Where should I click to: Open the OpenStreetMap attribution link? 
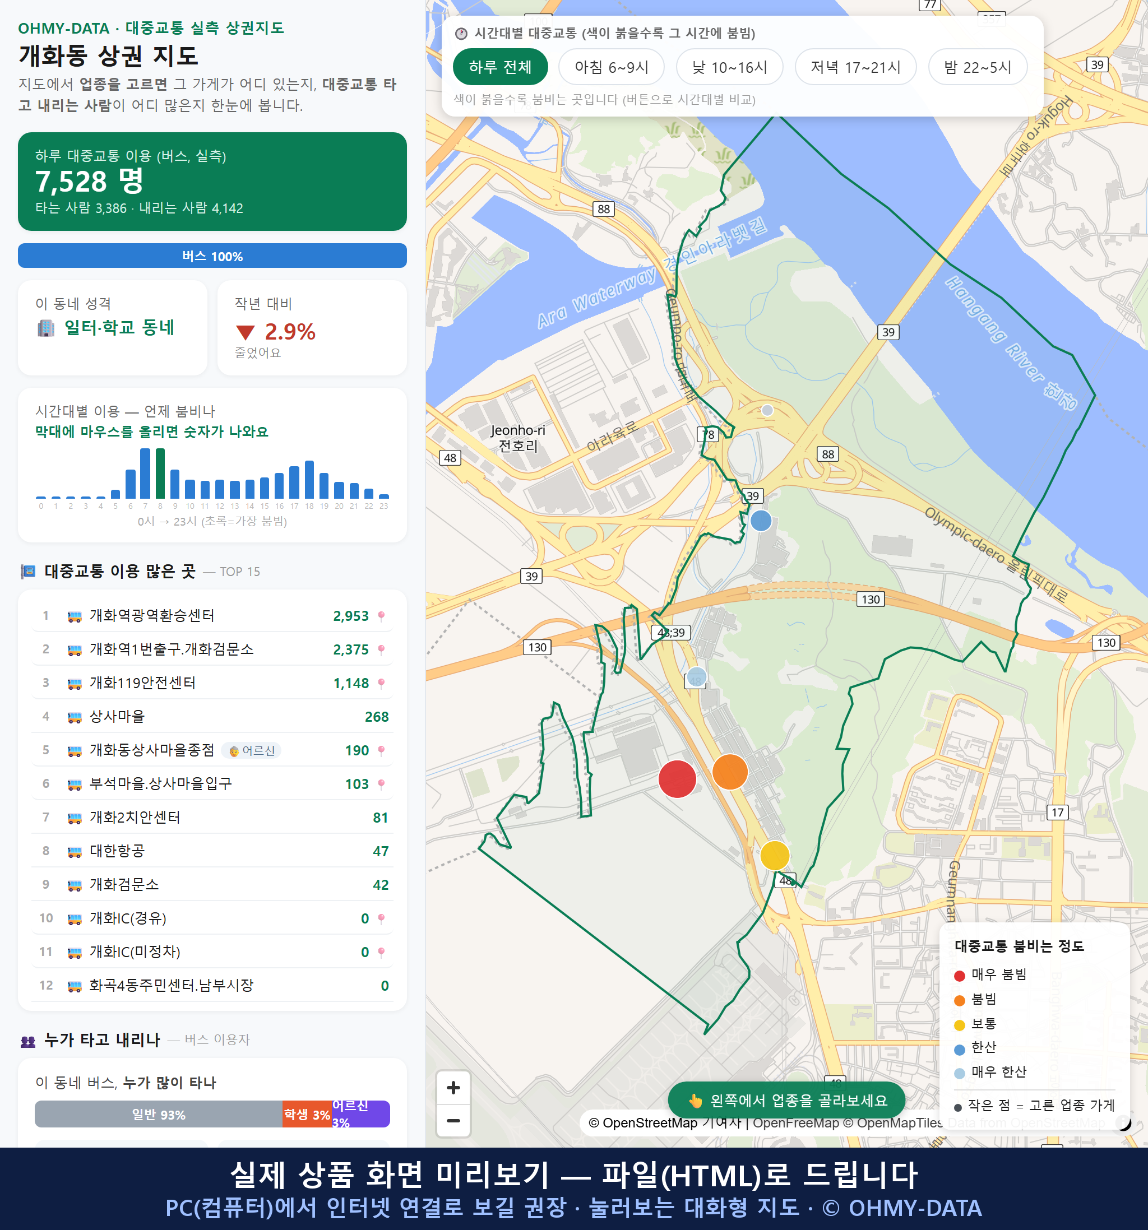click(x=650, y=1123)
